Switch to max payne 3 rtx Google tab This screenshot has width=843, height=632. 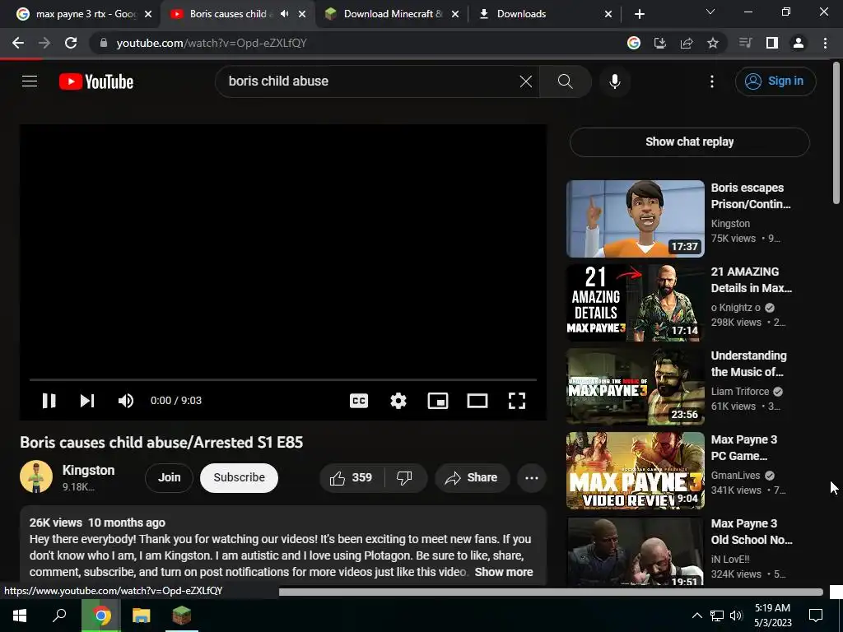tap(85, 14)
